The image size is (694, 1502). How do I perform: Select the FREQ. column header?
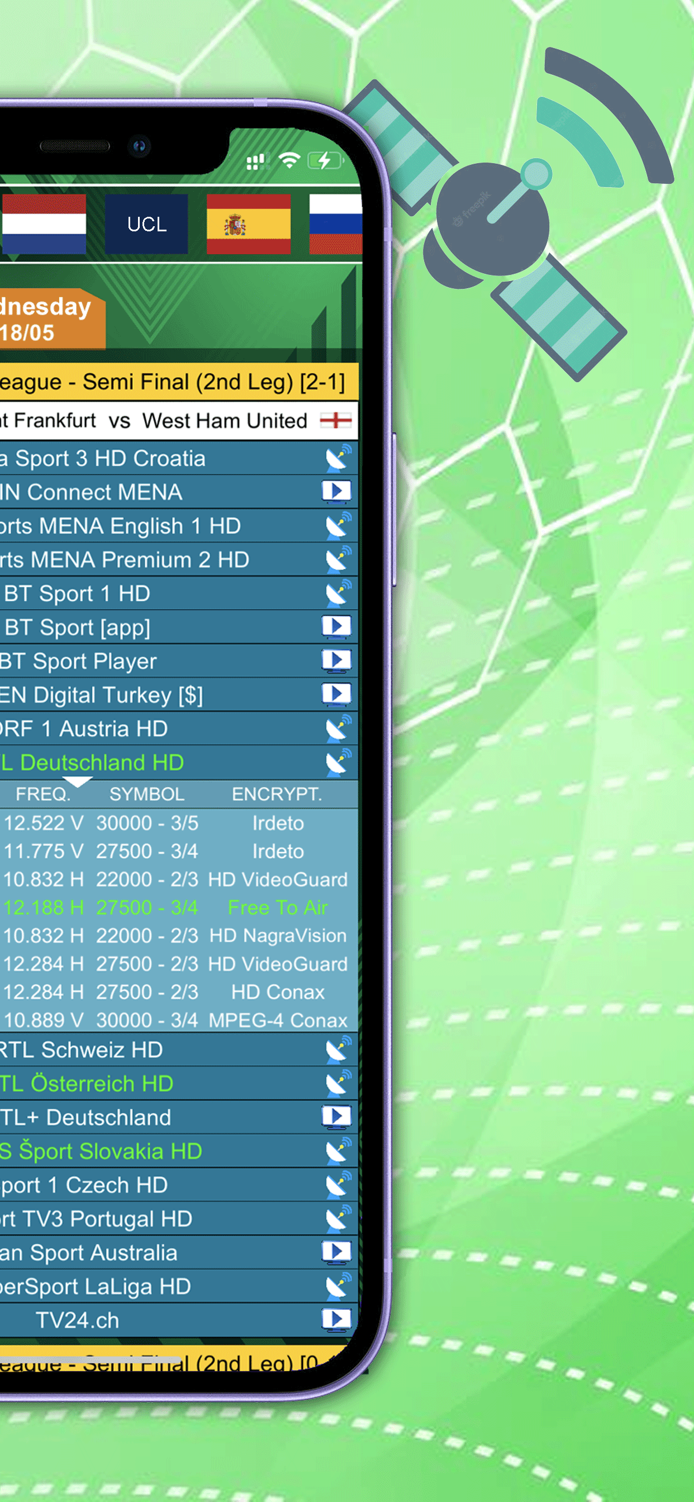click(x=42, y=794)
